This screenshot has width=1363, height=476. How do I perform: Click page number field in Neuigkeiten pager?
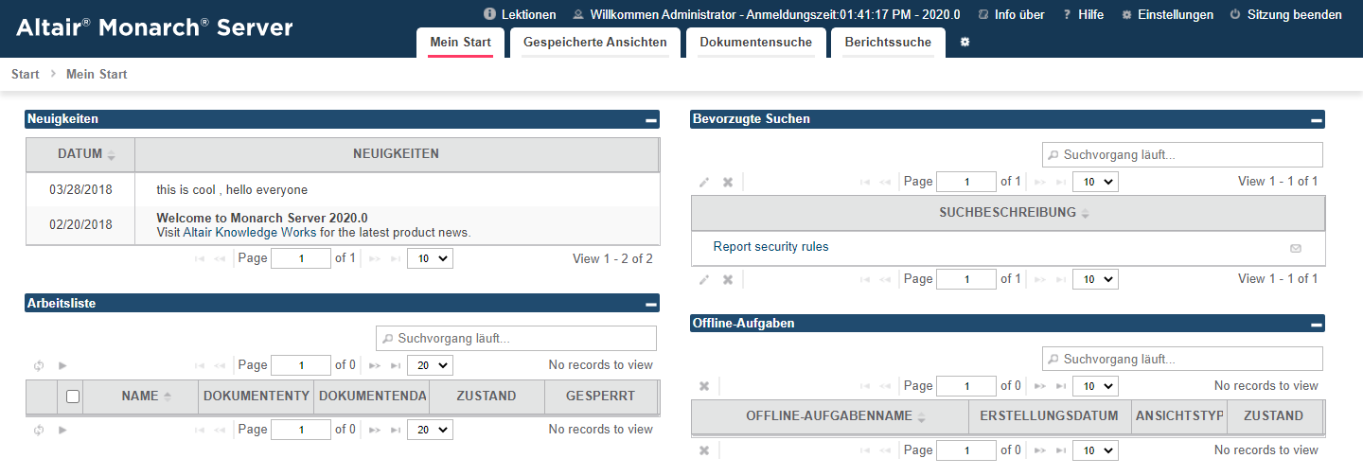(301, 258)
